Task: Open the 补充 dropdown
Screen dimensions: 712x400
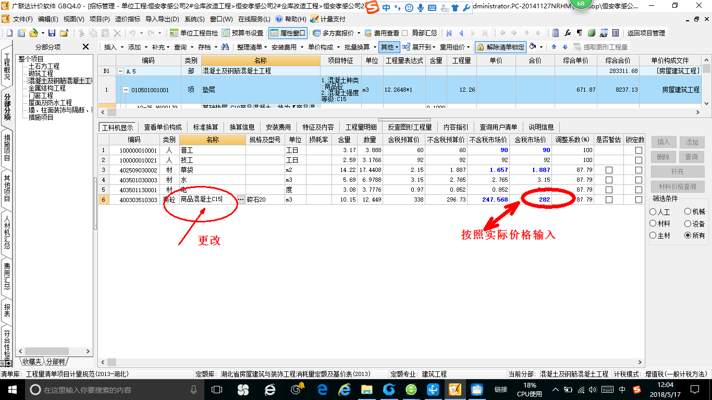Action: click(x=161, y=47)
